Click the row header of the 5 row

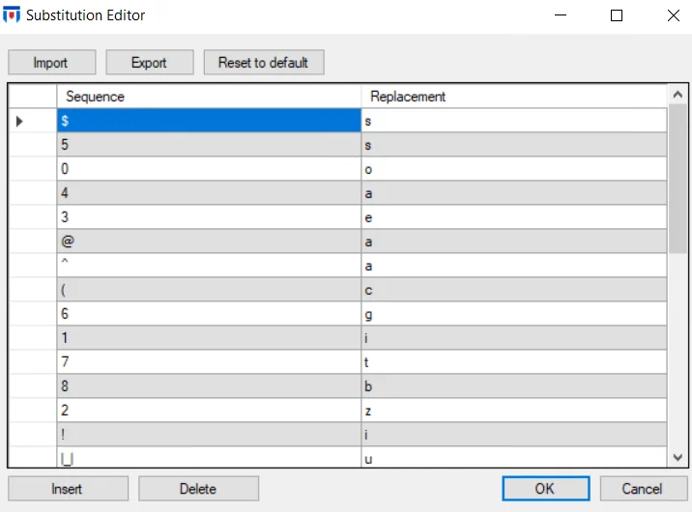[x=33, y=145]
